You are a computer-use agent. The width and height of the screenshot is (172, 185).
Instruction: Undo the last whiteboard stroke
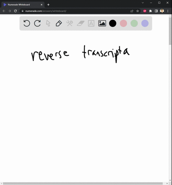pos(27,23)
